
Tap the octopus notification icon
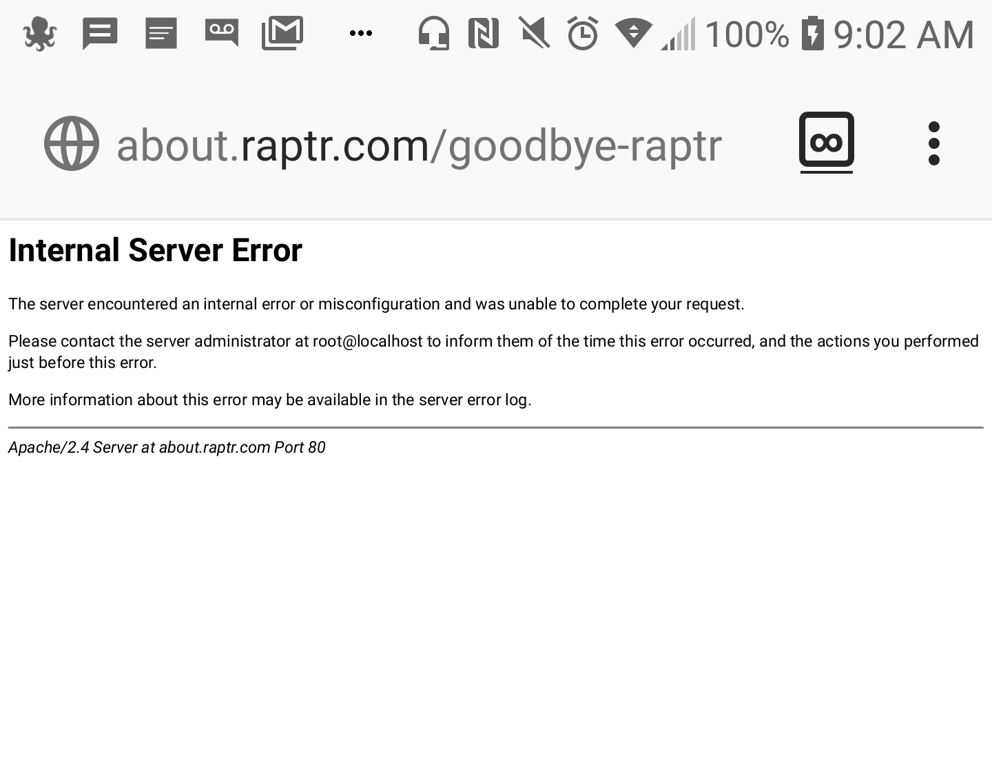(x=39, y=34)
